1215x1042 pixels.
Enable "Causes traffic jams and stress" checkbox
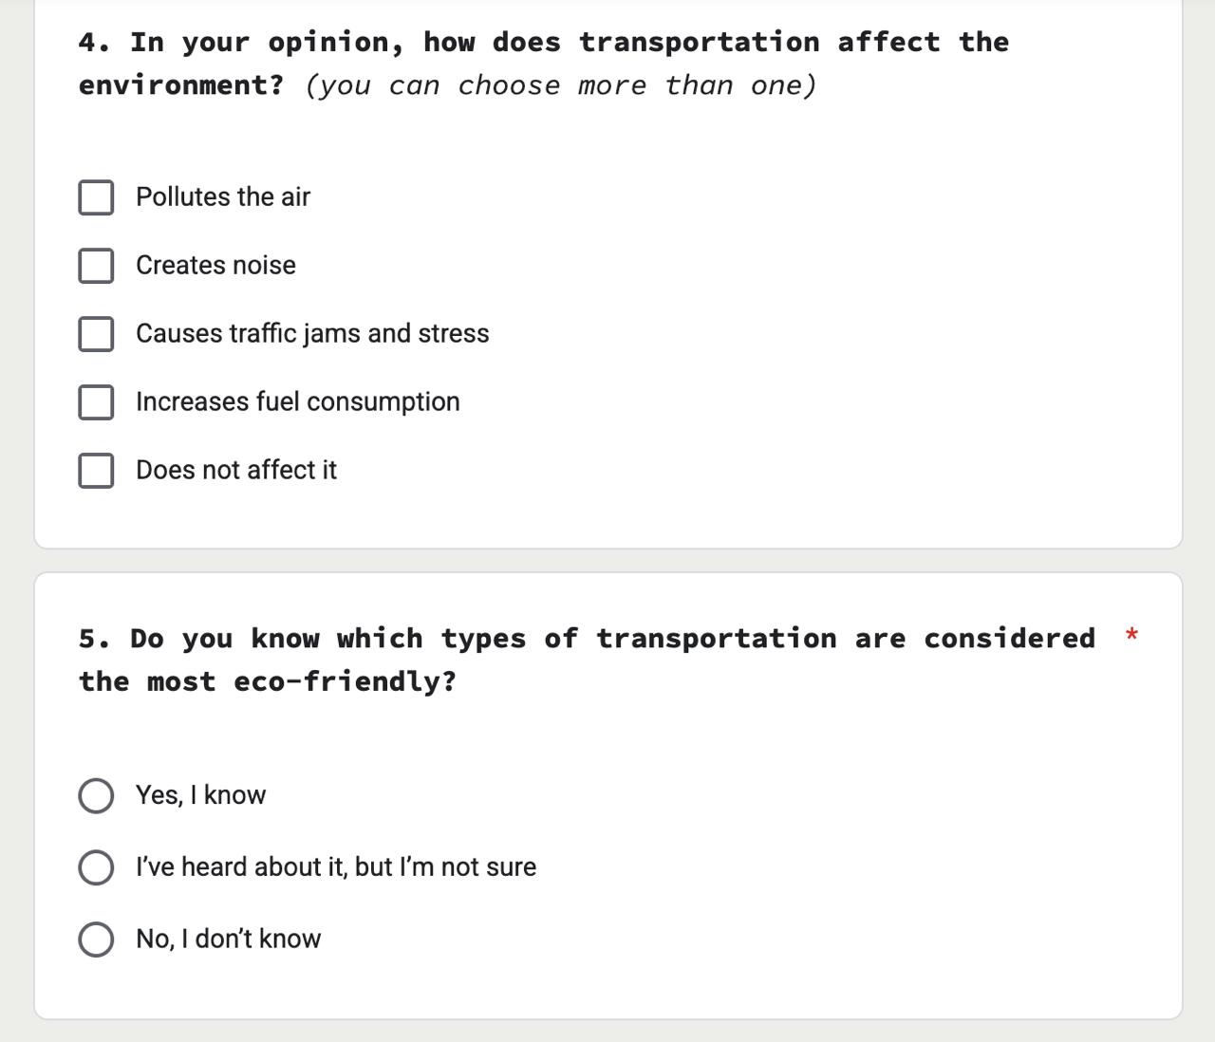tap(96, 334)
